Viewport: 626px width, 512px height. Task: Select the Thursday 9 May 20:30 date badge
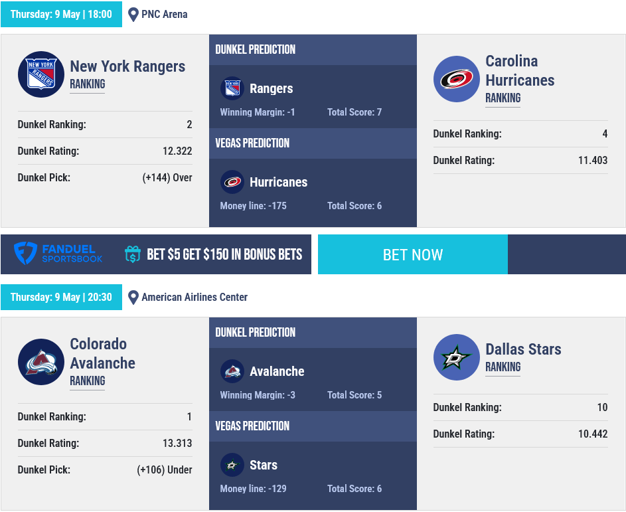coord(61,297)
